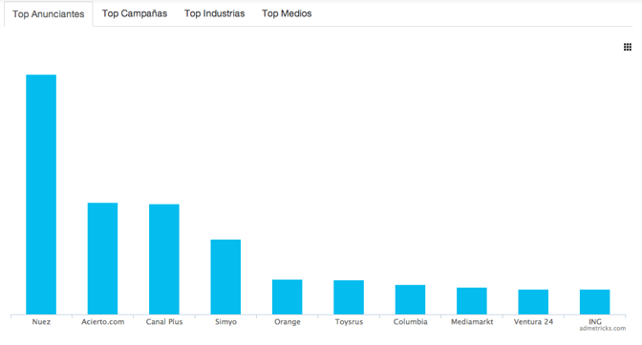Select the Ventura 24 bar
The width and height of the screenshot is (642, 345).
click(533, 302)
